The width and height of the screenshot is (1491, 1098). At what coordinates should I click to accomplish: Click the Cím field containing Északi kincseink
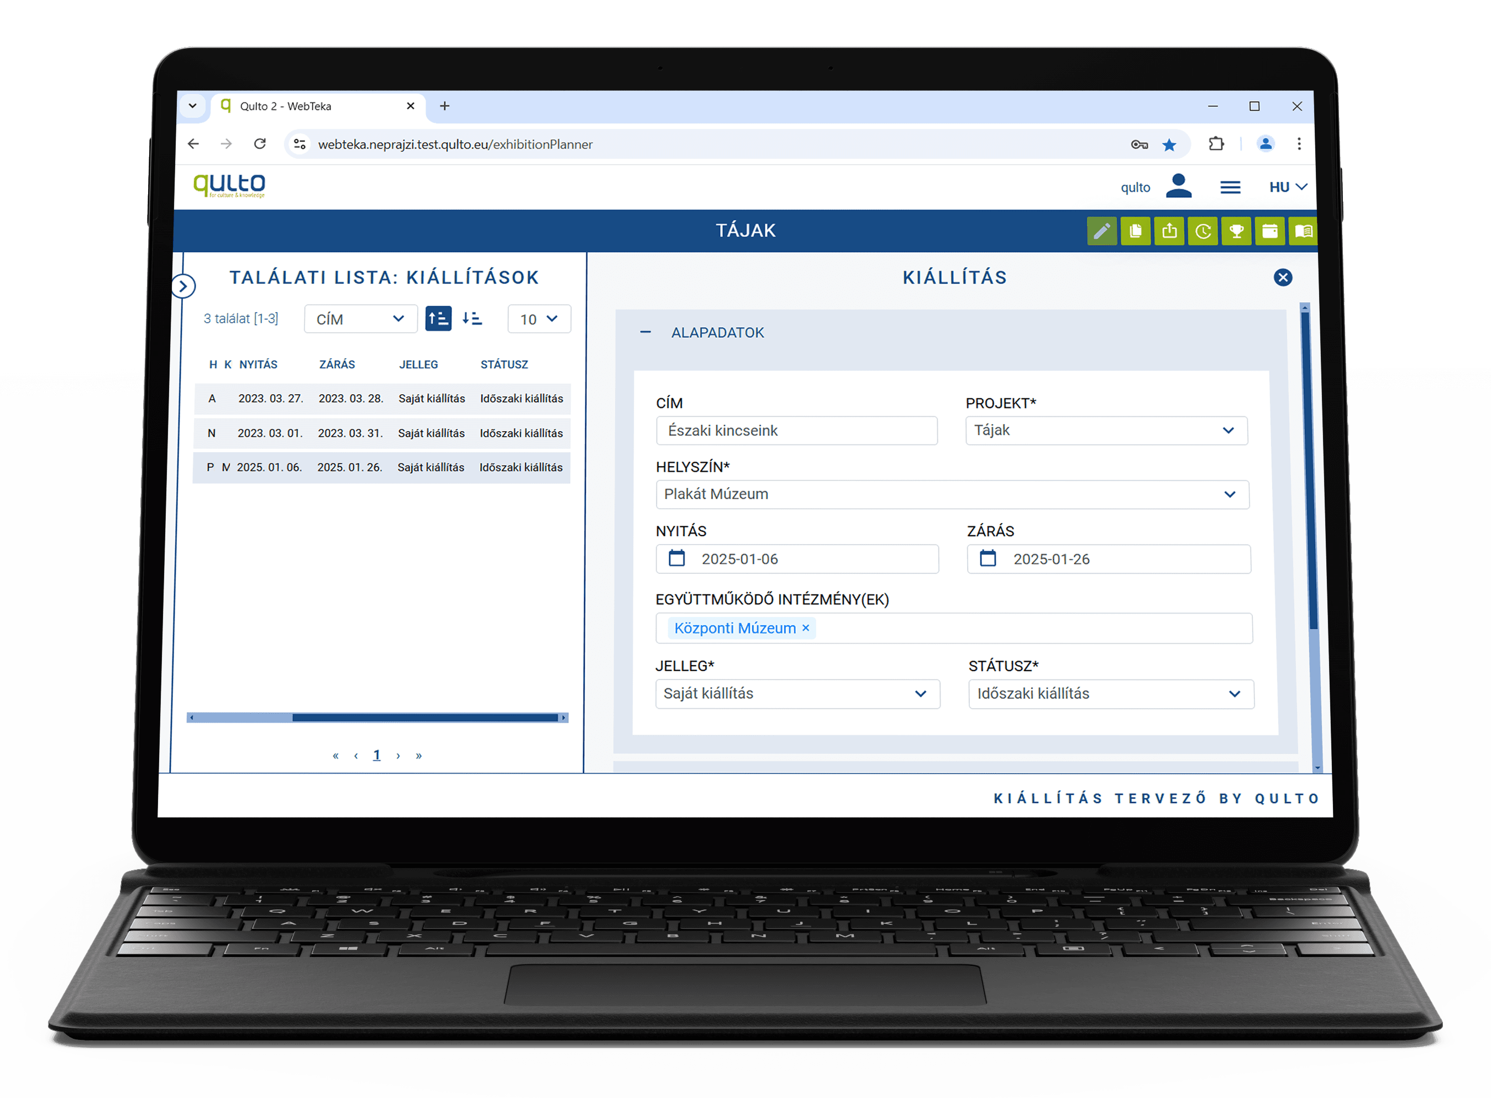[x=797, y=431]
